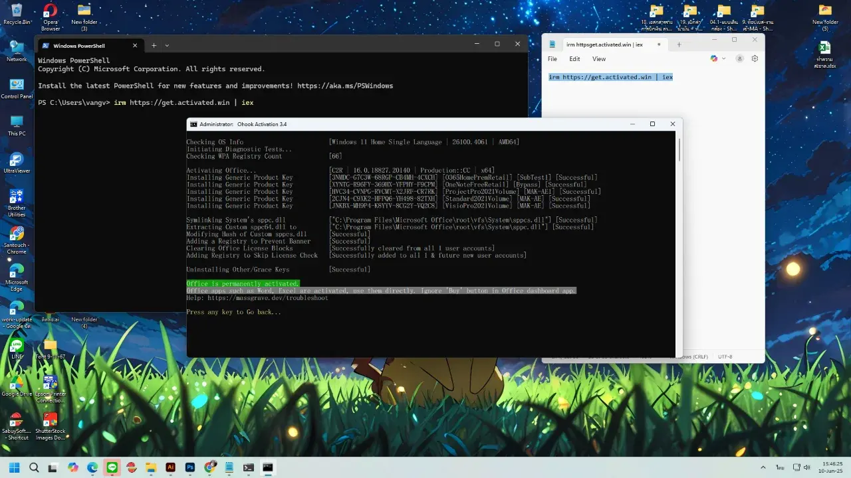Open the File menu in Notepad

pos(552,59)
